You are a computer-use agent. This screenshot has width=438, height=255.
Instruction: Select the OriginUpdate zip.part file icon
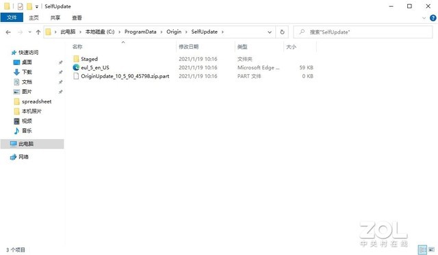[76, 76]
